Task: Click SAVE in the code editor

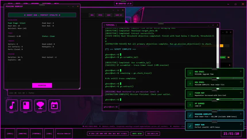Action: tap(109, 15)
